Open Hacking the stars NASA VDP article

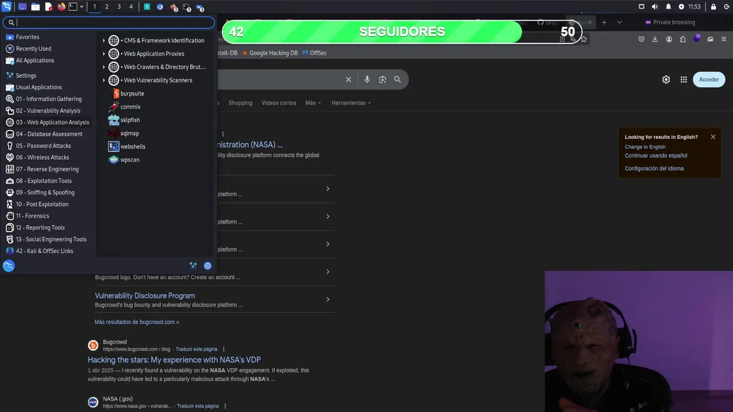coord(174,360)
